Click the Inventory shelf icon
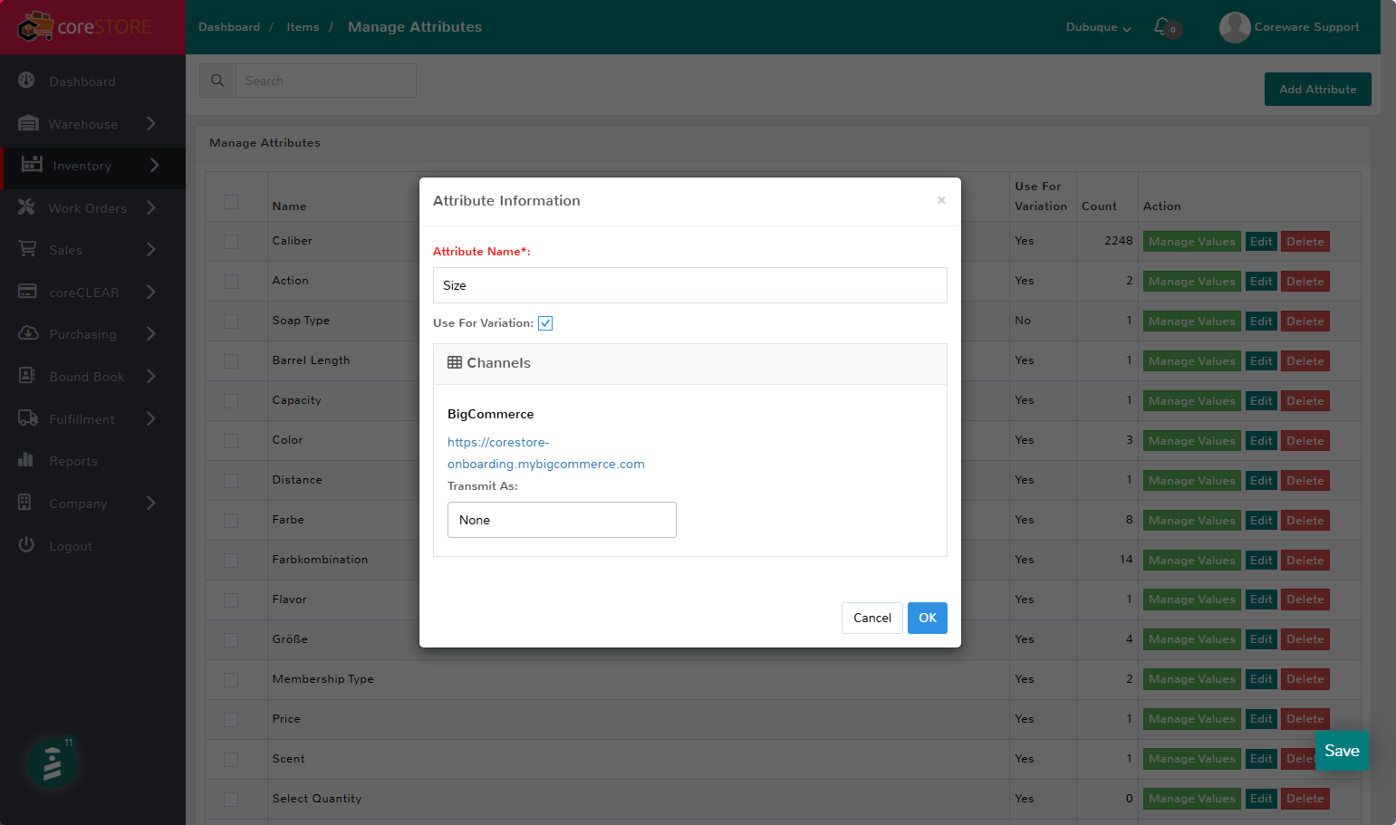 point(32,164)
